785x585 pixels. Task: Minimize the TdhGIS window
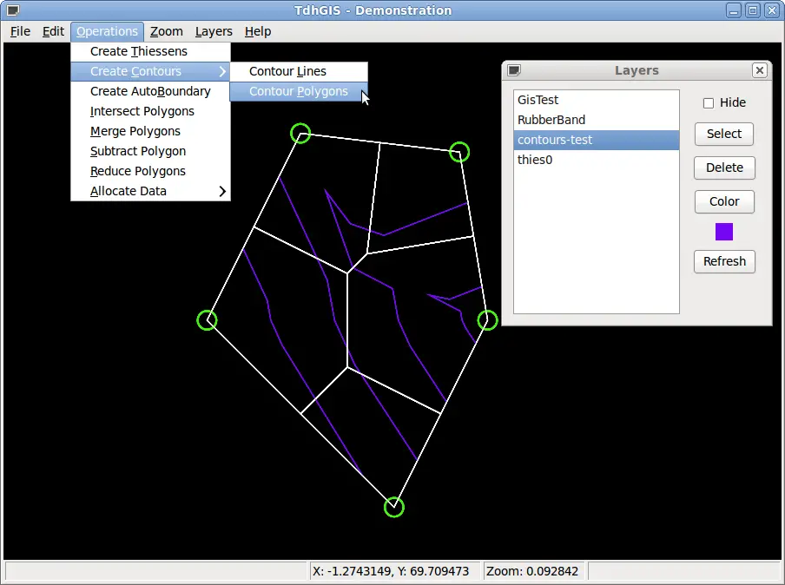(x=734, y=10)
